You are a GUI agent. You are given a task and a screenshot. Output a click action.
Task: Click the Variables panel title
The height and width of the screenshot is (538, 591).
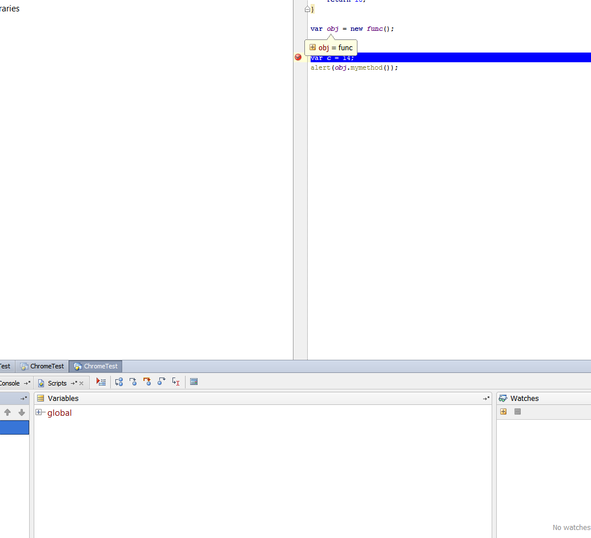63,398
